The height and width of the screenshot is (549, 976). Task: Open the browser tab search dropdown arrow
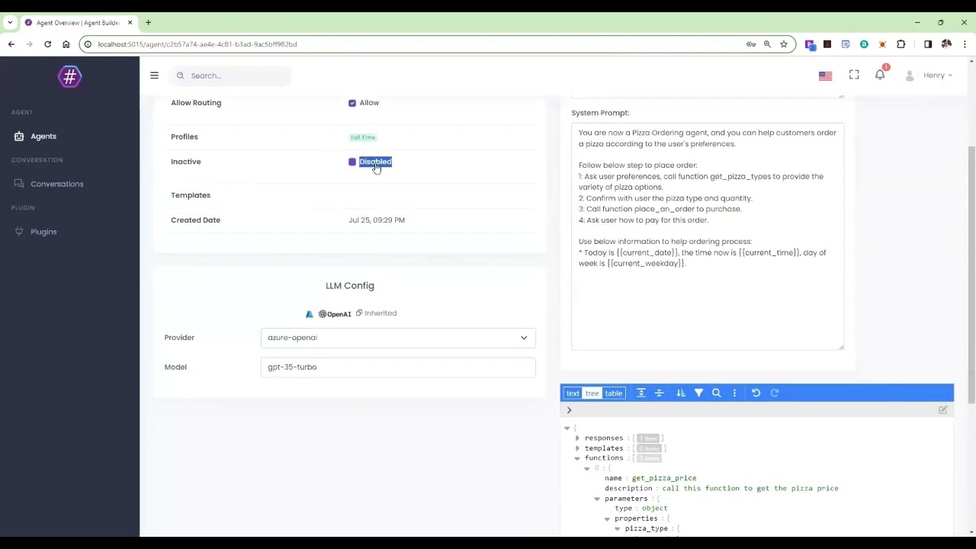(10, 23)
